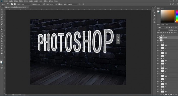Pick a color in the orange color field
Screen dimensions: 178x96
click(x=167, y=16)
